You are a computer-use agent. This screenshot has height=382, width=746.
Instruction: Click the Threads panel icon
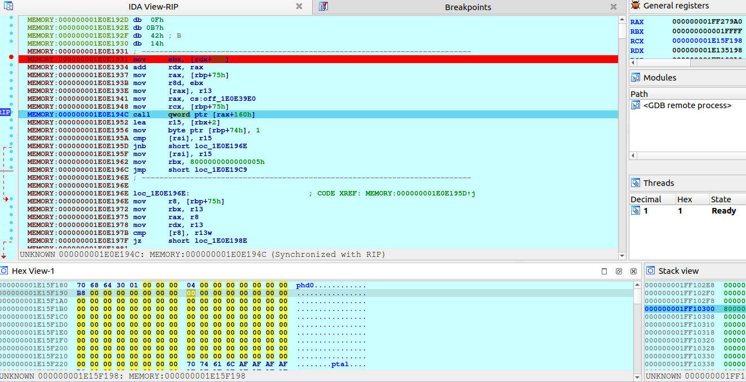coord(636,183)
